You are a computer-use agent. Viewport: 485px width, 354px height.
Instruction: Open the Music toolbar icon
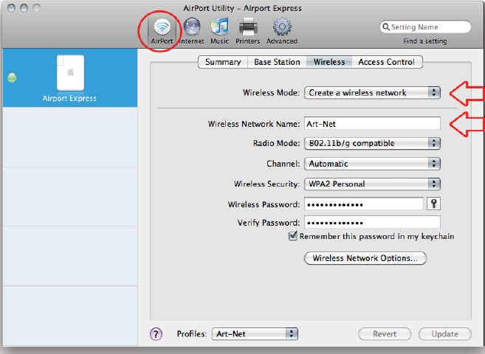pyautogui.click(x=219, y=27)
